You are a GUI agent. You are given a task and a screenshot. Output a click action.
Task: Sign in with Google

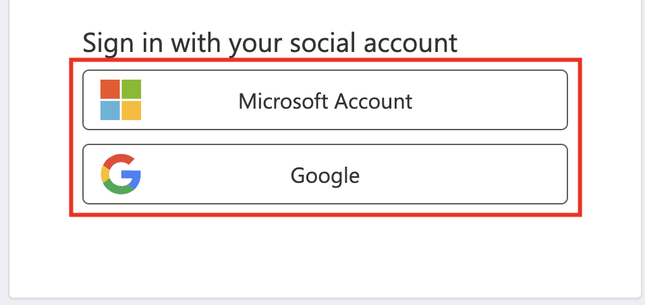pyautogui.click(x=325, y=174)
